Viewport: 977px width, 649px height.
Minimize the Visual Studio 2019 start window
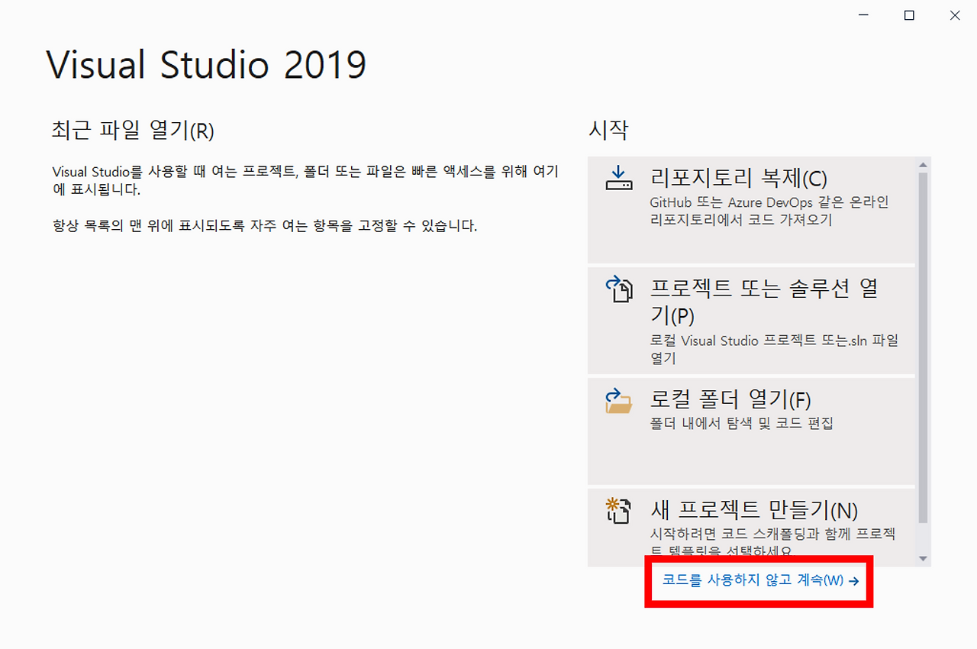(x=865, y=15)
